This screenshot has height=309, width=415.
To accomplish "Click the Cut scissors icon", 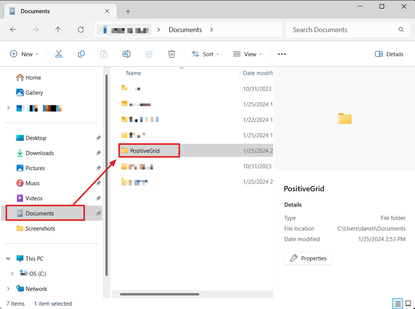I will [x=58, y=54].
